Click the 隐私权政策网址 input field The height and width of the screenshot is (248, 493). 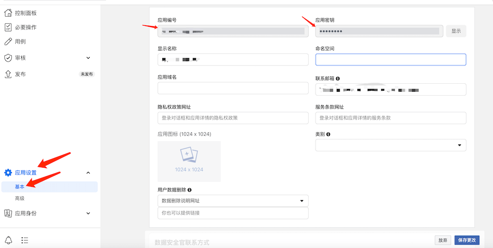(x=233, y=118)
